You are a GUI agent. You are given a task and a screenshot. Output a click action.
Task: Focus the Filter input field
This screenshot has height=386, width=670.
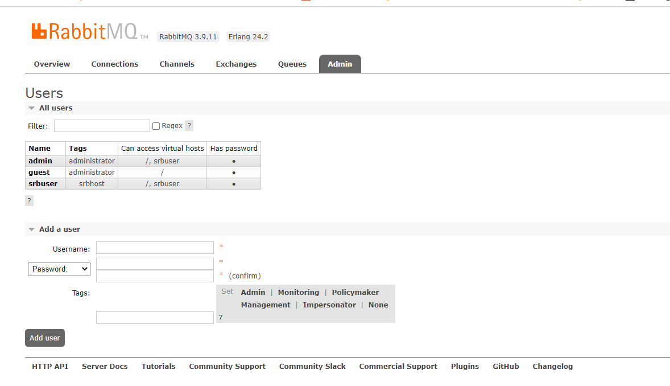[x=102, y=126]
